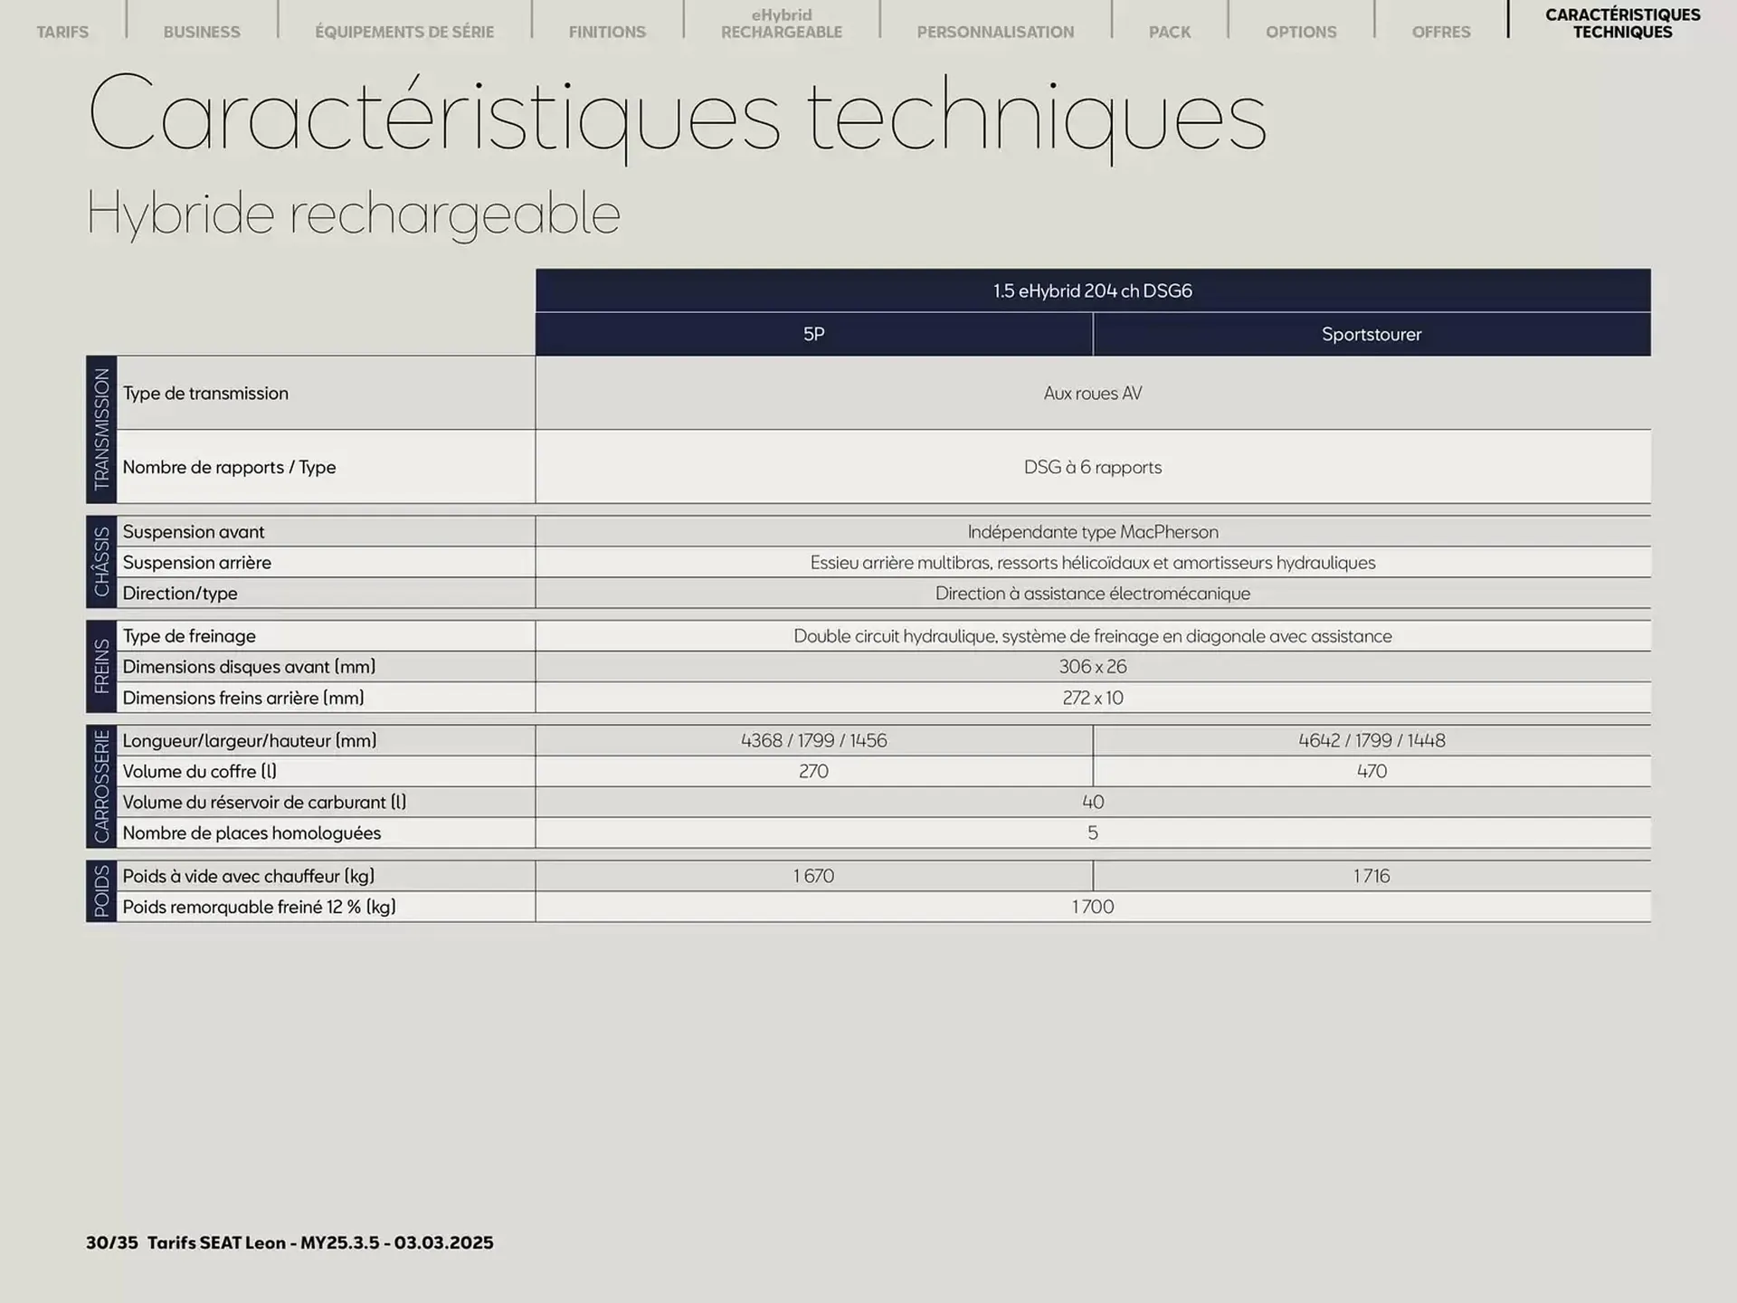Select the eHybrid RECHARGEABLE tab
This screenshot has width=1737, height=1303.
coord(780,24)
